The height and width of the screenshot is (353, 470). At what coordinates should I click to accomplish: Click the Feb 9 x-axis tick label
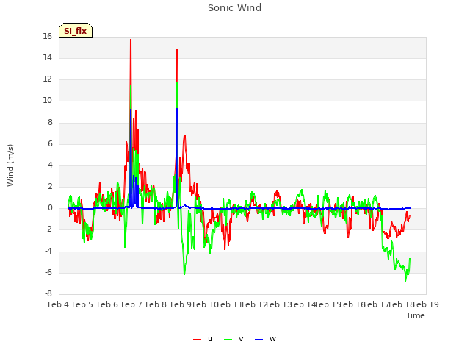point(181,304)
